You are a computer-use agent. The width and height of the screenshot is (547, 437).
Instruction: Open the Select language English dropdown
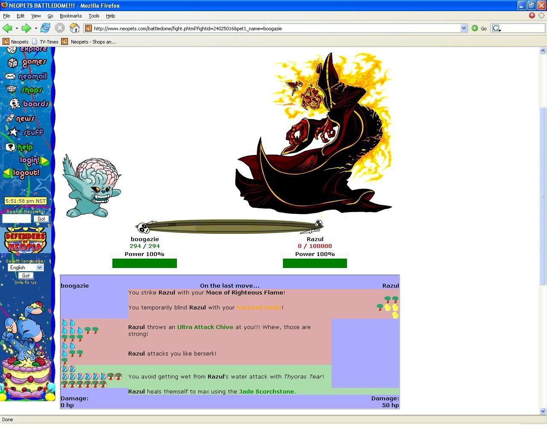(x=26, y=268)
